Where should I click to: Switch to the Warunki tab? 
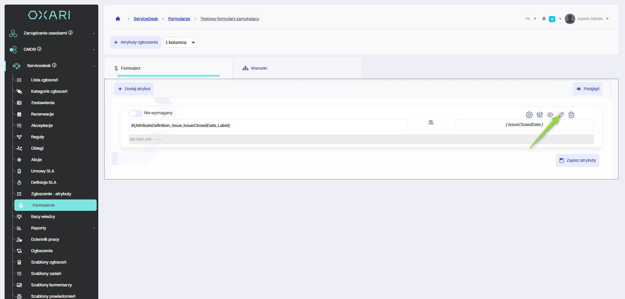(259, 68)
